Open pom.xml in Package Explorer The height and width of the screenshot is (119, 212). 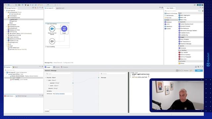[x=17, y=50]
